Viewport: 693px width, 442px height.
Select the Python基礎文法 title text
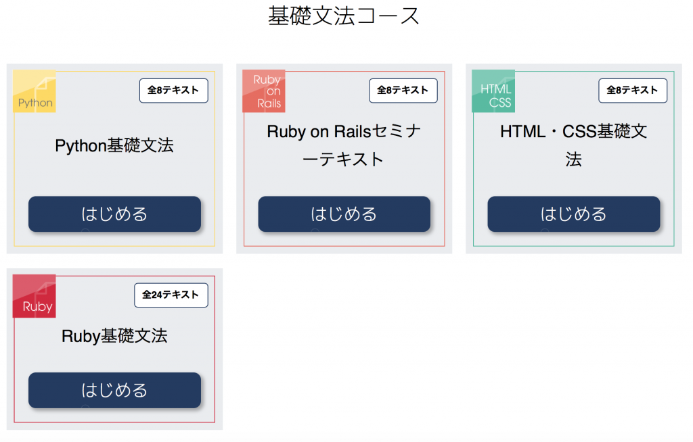114,145
